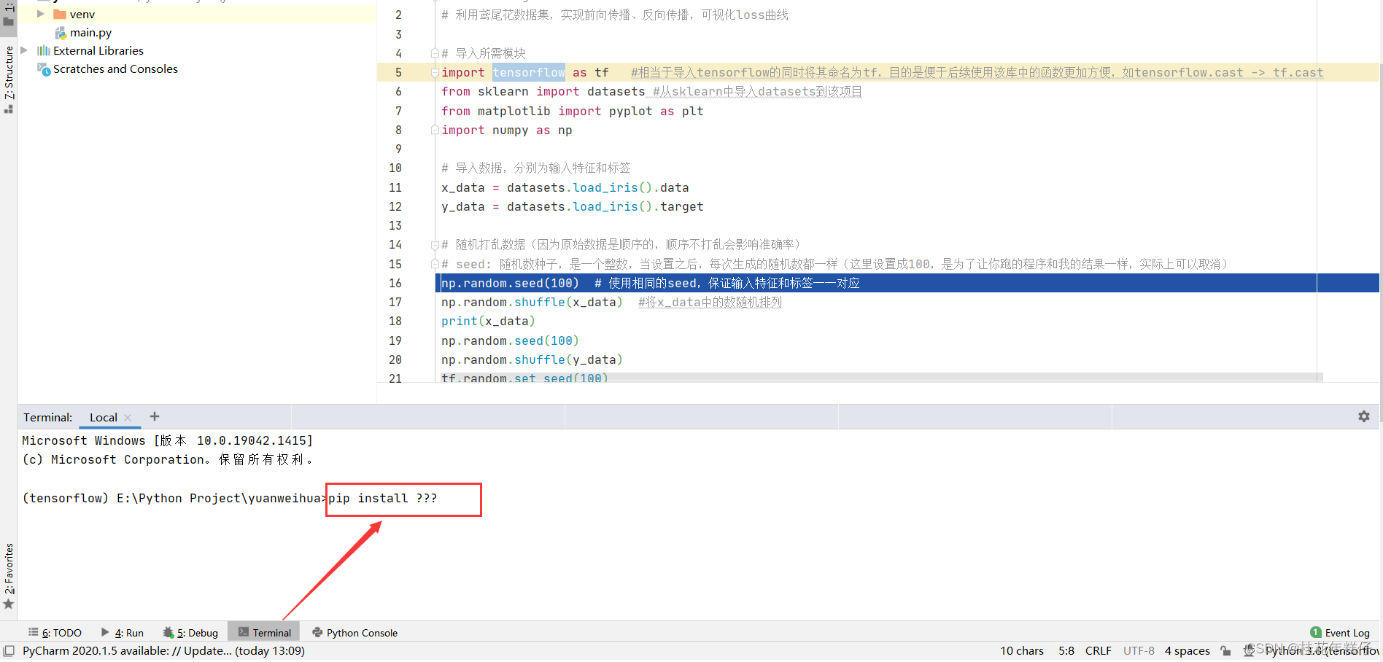Open the Event Log panel
Image resolution: width=1383 pixels, height=662 pixels.
point(1340,632)
